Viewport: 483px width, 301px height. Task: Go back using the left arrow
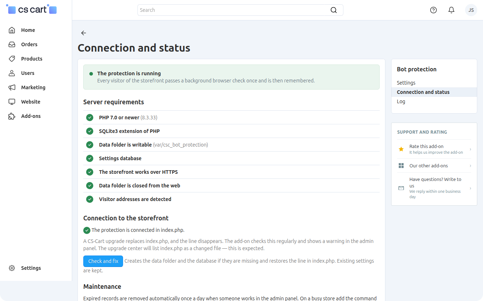pos(84,33)
